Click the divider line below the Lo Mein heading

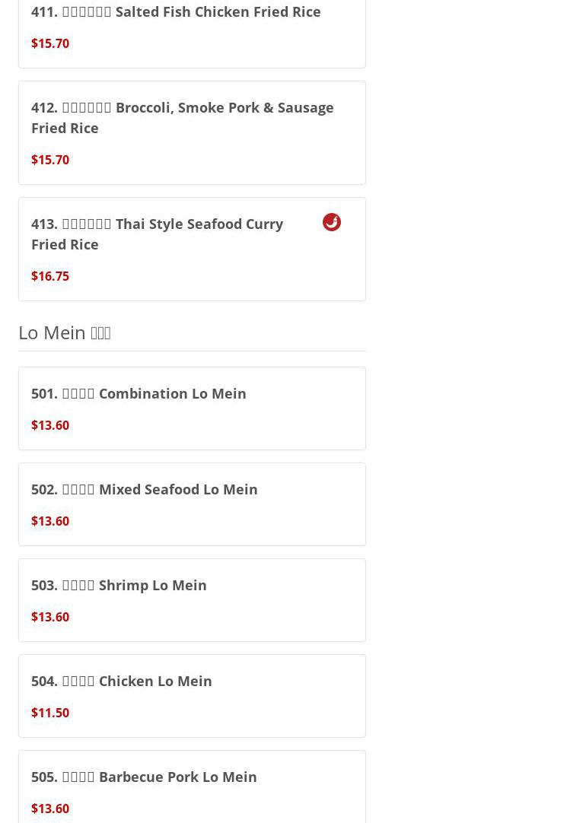coord(192,351)
